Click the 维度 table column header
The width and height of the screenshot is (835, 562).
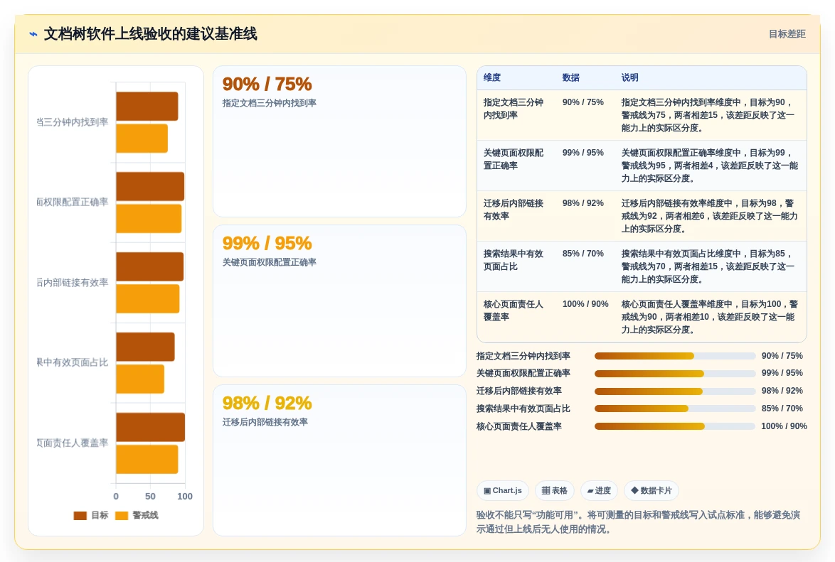point(492,77)
